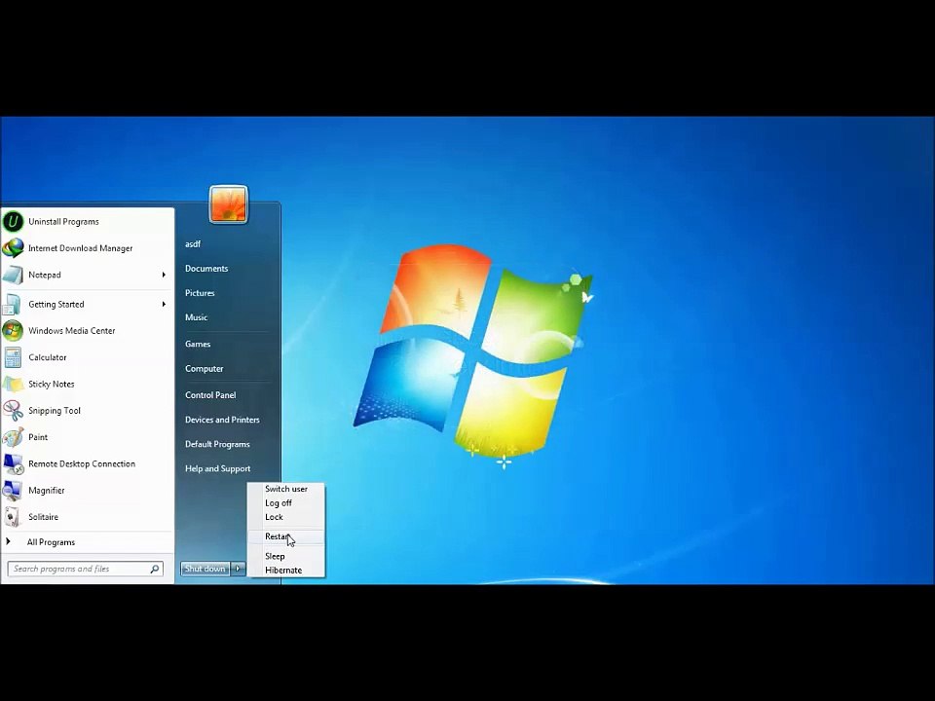Select Switch user from power menu
Viewport: 935px width, 701px height.
coord(286,489)
